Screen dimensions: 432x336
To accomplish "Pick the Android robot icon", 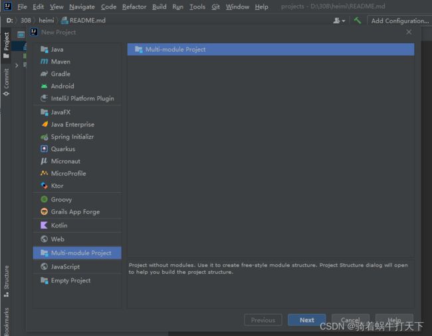I will (x=44, y=86).
